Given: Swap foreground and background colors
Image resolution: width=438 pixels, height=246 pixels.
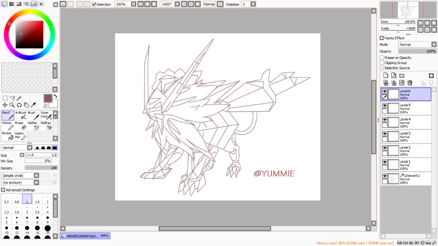Looking at the screenshot, I should (55, 96).
